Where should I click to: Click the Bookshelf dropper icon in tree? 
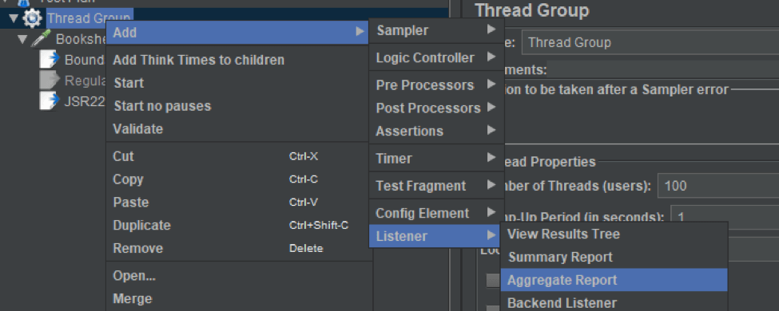pyautogui.click(x=41, y=39)
